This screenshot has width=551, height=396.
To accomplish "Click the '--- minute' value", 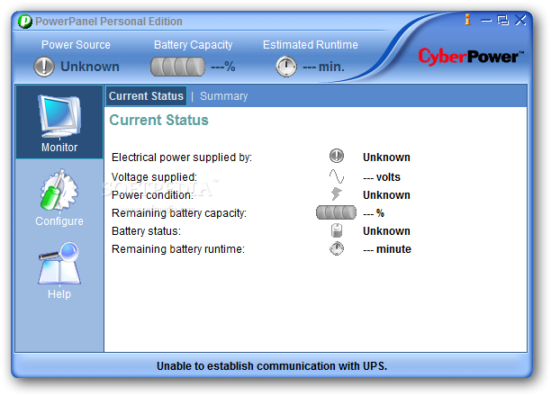I will (x=387, y=249).
